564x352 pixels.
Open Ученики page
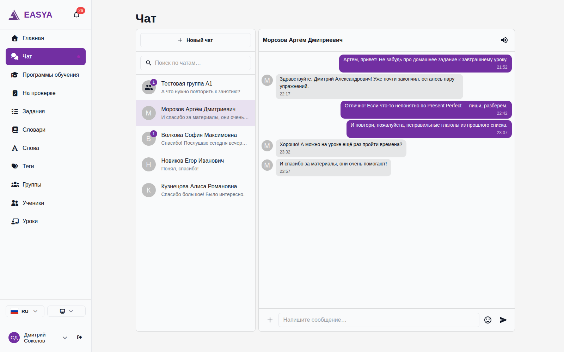coord(45,203)
